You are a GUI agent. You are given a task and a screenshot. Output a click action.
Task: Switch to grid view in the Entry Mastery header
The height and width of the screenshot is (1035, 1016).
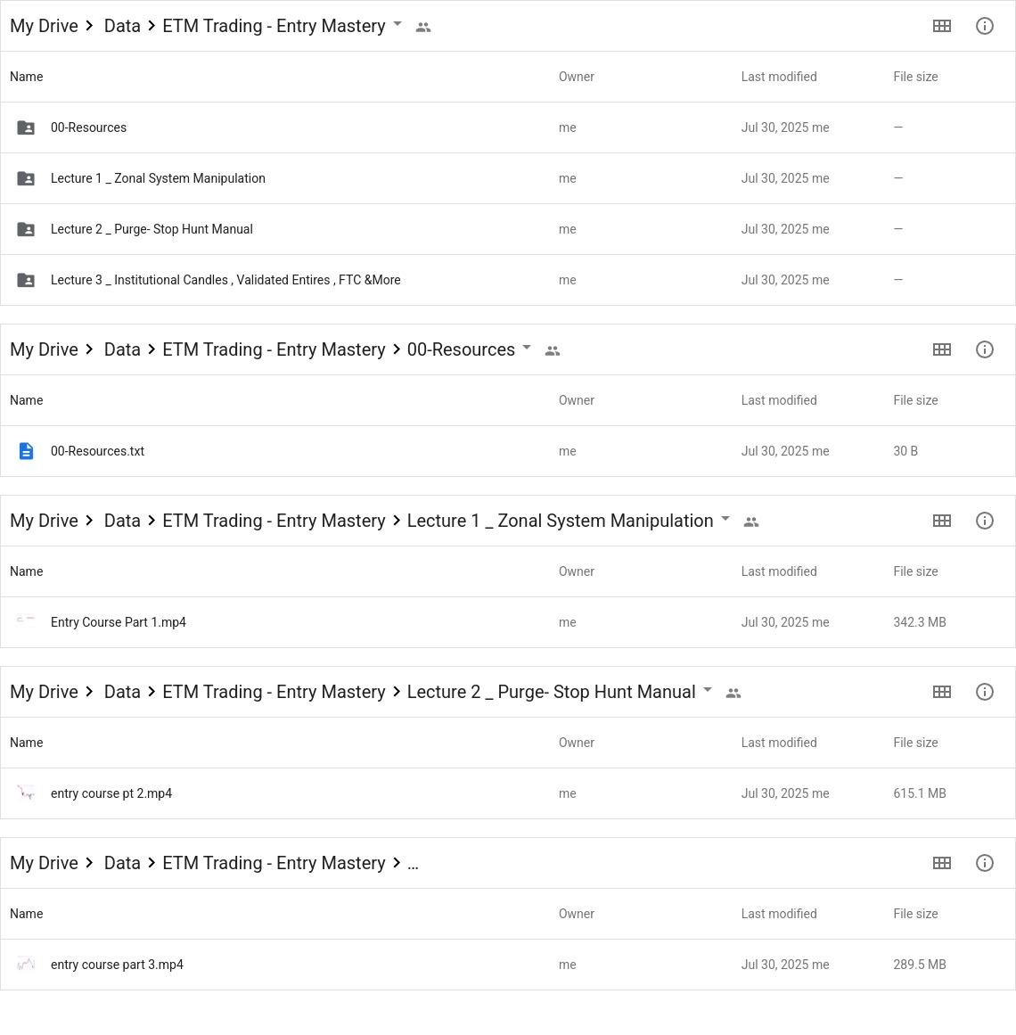[941, 26]
